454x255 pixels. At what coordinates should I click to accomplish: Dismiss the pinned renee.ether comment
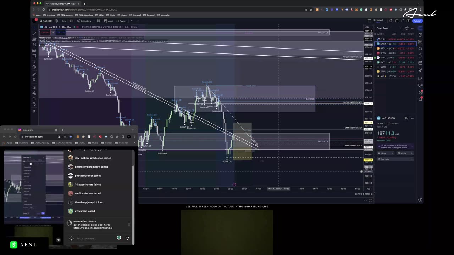(x=129, y=225)
